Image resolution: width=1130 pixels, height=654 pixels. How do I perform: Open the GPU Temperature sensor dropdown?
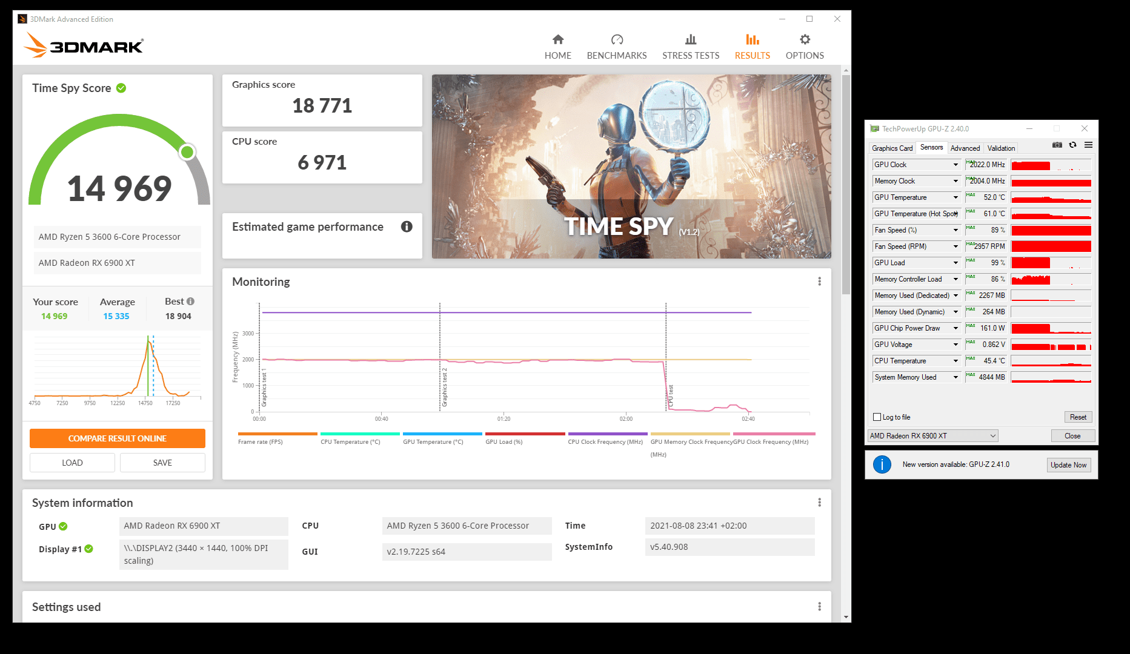[x=956, y=197]
